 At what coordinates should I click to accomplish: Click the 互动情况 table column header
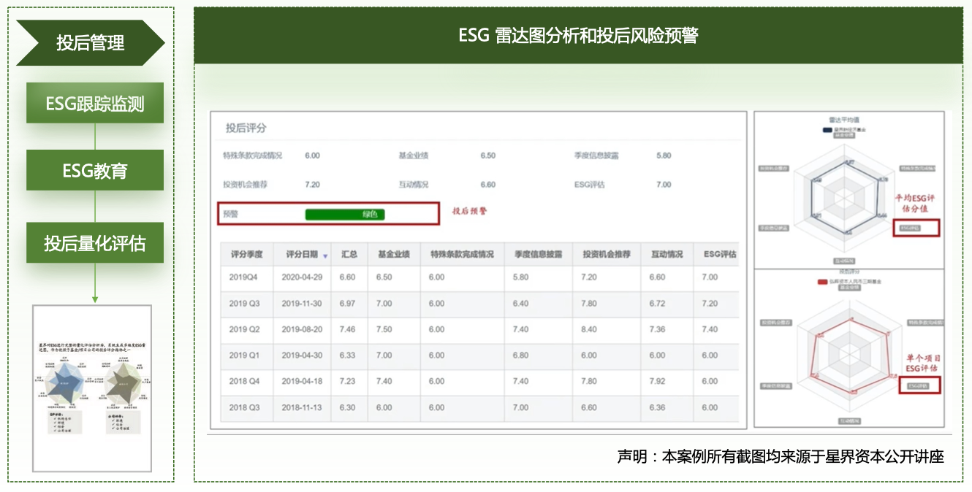coord(667,255)
